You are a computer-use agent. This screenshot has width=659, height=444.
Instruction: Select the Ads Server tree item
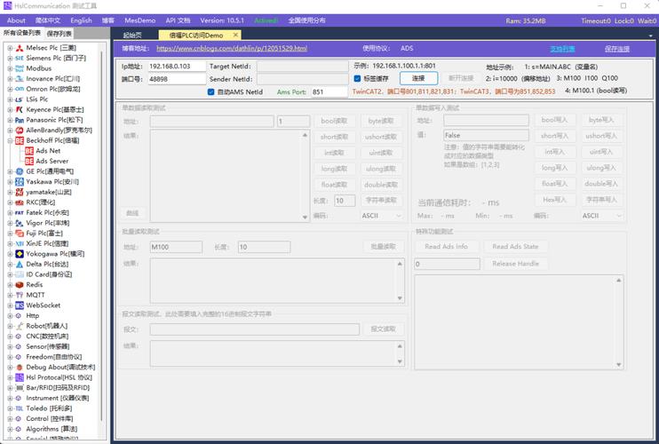pos(52,161)
